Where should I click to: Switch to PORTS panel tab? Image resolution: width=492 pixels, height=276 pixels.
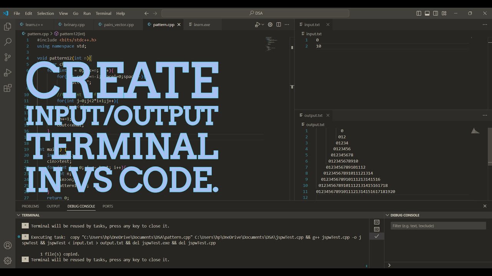pos(108,206)
